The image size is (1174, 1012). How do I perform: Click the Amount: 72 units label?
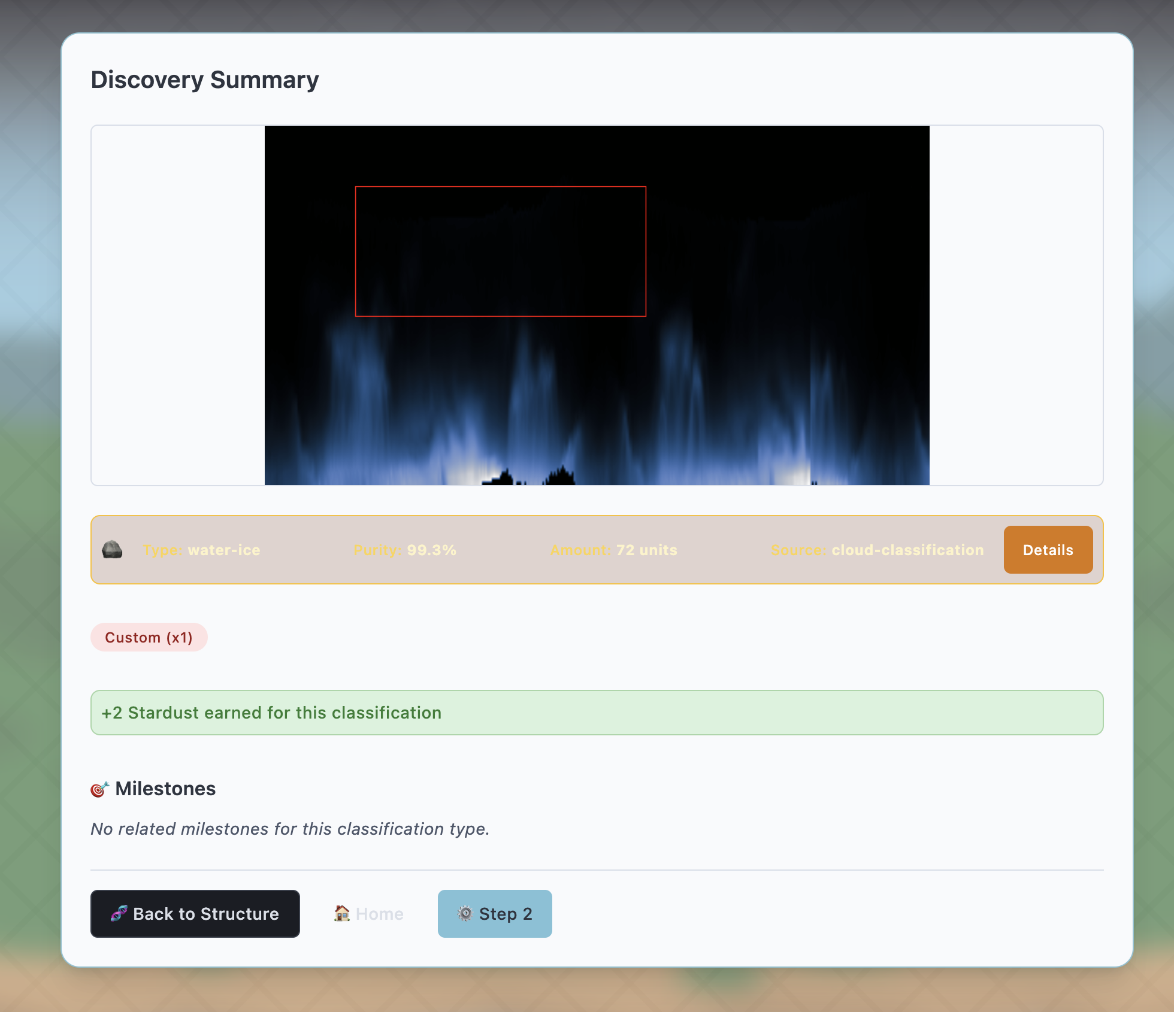click(614, 550)
